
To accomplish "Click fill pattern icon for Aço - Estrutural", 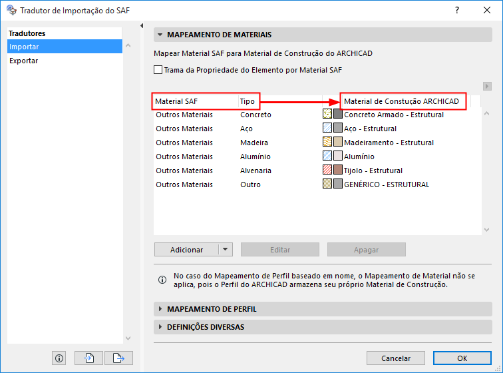I will pos(327,128).
